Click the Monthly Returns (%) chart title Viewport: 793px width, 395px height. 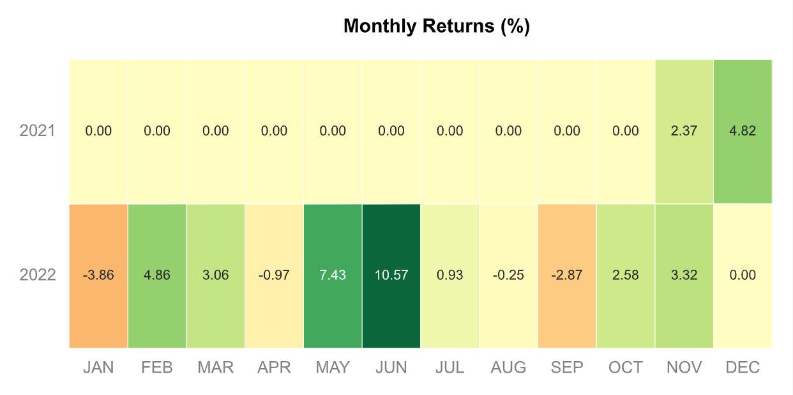pyautogui.click(x=437, y=26)
